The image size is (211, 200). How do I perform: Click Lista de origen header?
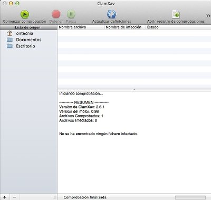[x=28, y=27]
